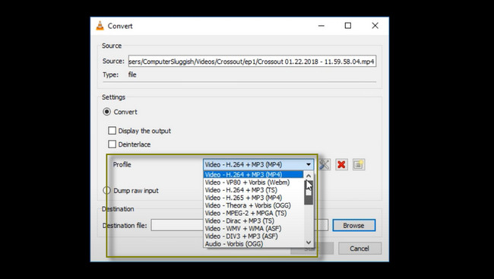This screenshot has width=494, height=279.
Task: Create a new profile icon
Action: 359,164
